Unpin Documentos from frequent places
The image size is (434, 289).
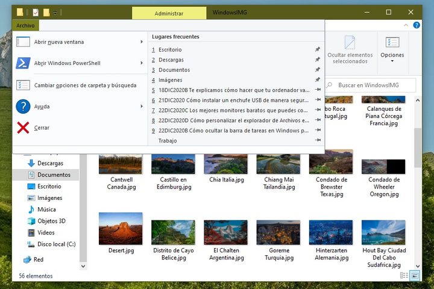click(x=318, y=70)
